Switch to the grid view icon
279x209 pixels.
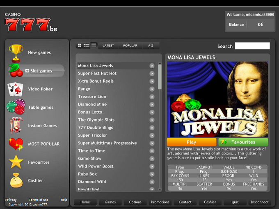click(x=80, y=45)
